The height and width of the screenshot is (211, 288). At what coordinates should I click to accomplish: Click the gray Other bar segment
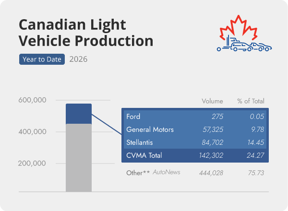(79, 158)
